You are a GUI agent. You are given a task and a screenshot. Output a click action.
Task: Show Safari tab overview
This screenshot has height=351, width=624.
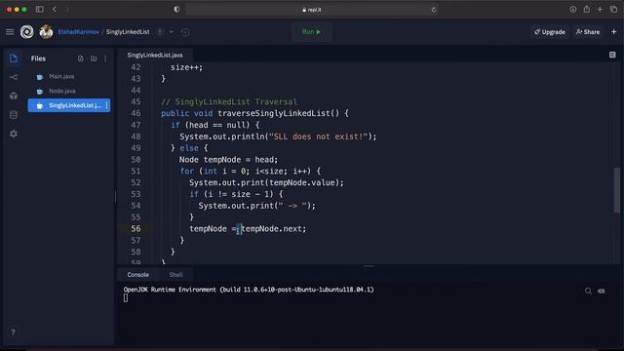click(x=613, y=9)
